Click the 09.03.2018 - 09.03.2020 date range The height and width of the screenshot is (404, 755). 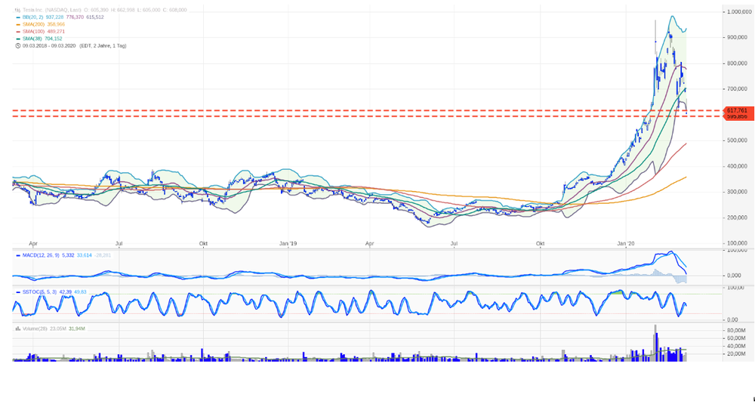click(49, 46)
